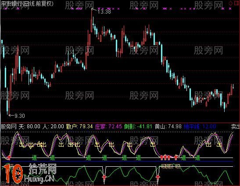Click the leftmost red up-arrow on middle indicator
The height and width of the screenshot is (186, 240).
pyautogui.click(x=9, y=157)
